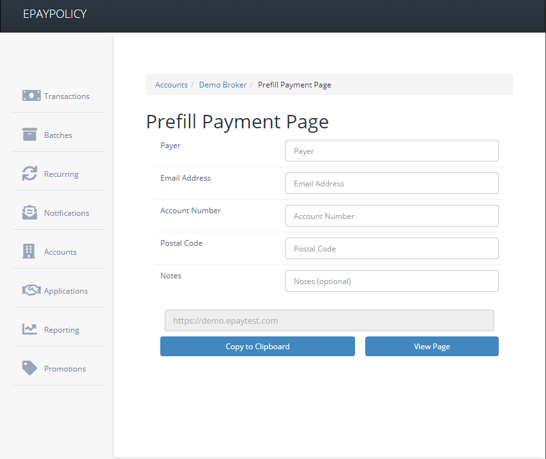Click the Applications handshake icon
The height and width of the screenshot is (459, 546).
pyautogui.click(x=31, y=290)
